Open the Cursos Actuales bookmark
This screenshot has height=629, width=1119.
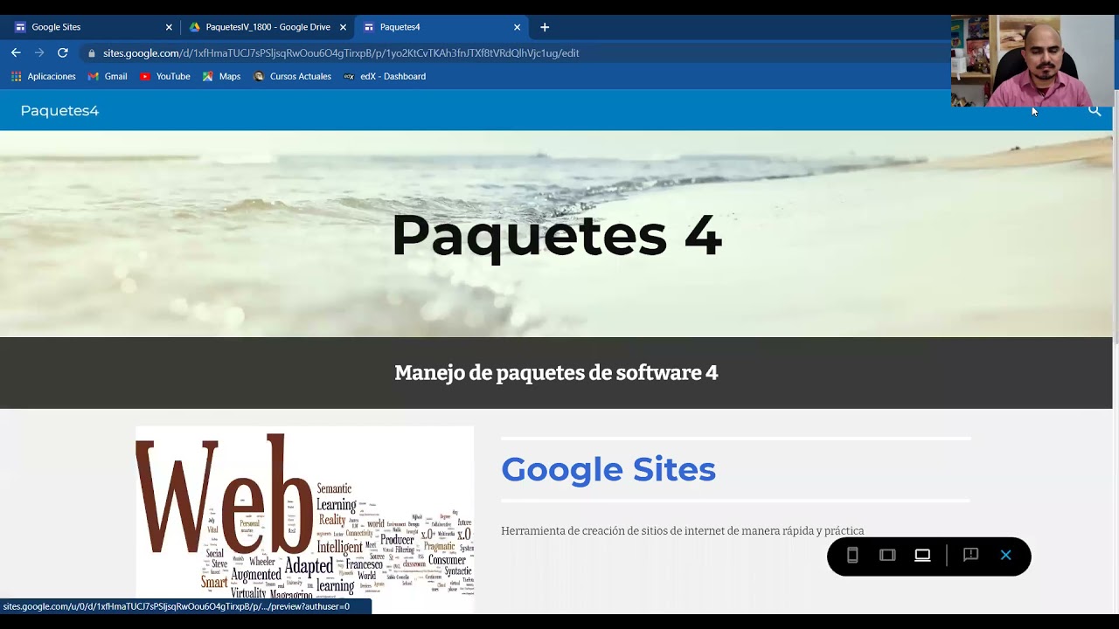[x=292, y=76]
